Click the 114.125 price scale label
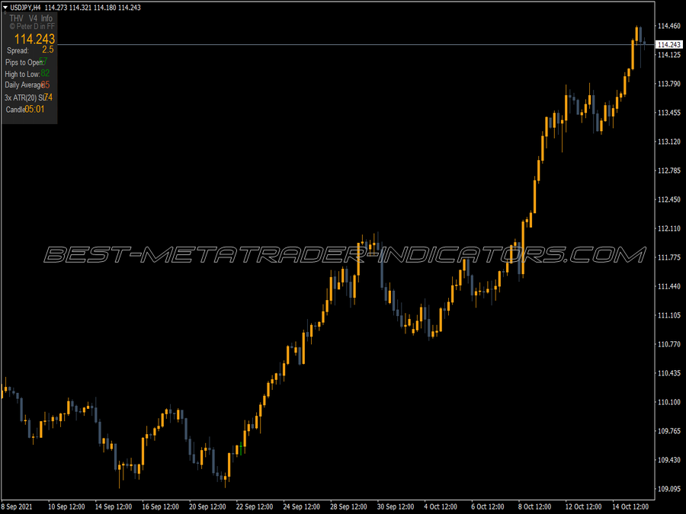 coord(669,55)
